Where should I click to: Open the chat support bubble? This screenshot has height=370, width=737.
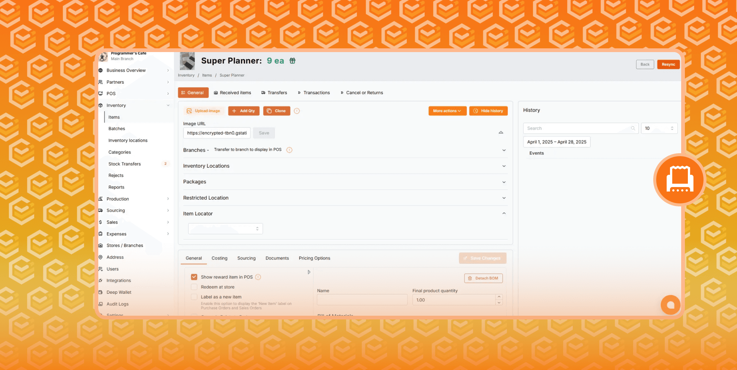point(670,305)
